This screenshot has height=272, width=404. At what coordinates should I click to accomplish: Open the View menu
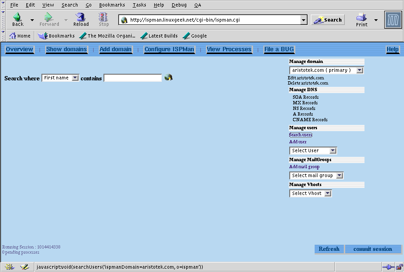click(x=48, y=5)
